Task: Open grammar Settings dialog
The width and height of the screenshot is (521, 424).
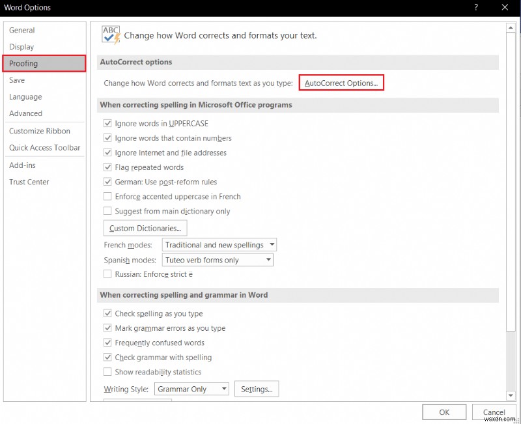Action: pos(257,389)
